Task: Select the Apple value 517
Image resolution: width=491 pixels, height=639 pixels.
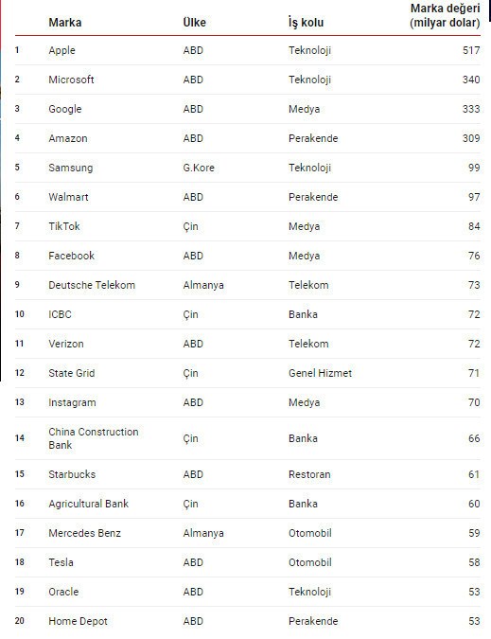Action: coord(471,50)
